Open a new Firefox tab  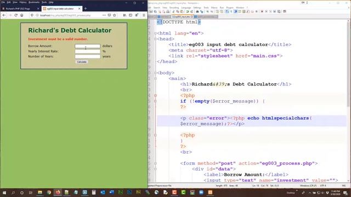click(86, 9)
